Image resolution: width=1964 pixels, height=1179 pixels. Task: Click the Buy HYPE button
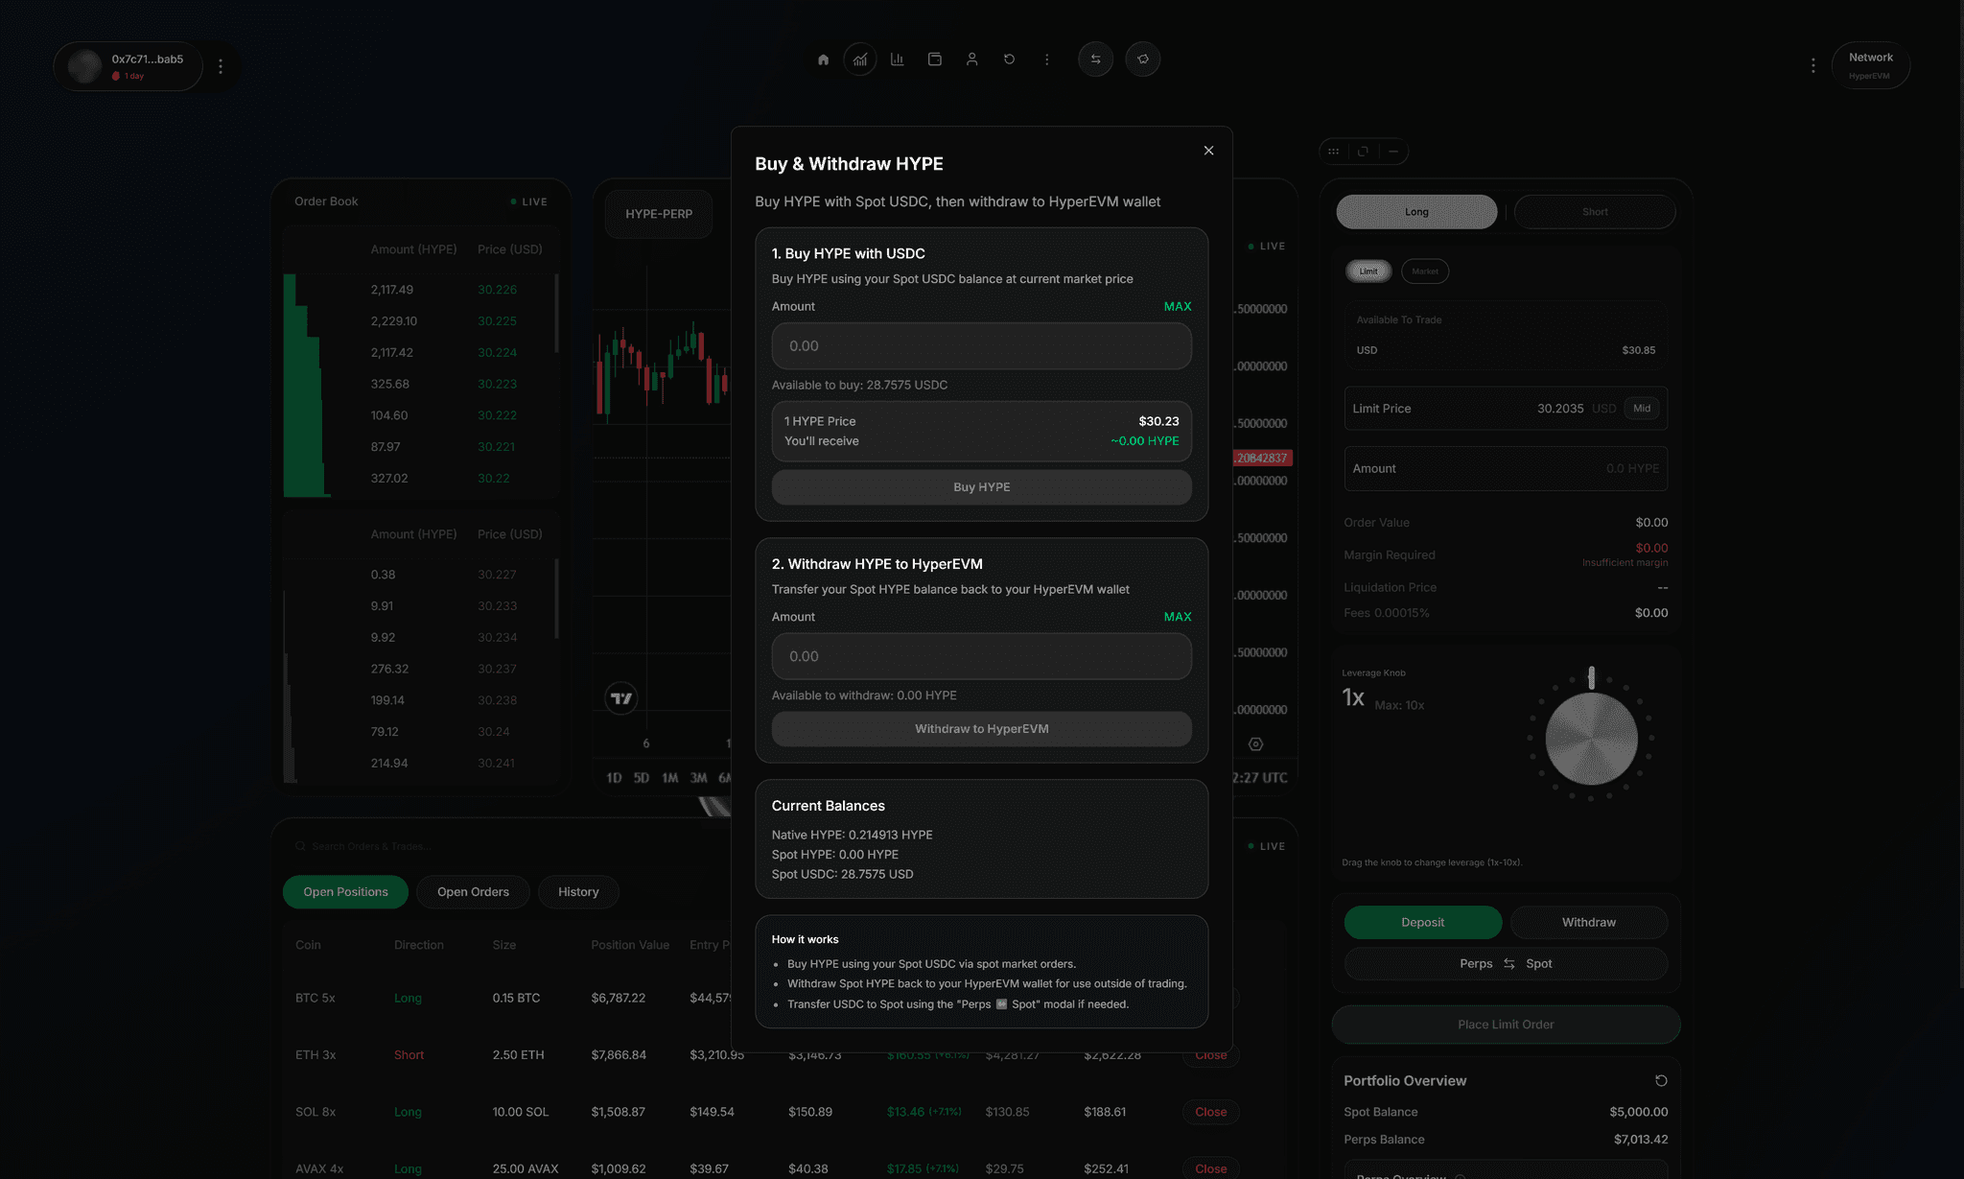point(980,487)
